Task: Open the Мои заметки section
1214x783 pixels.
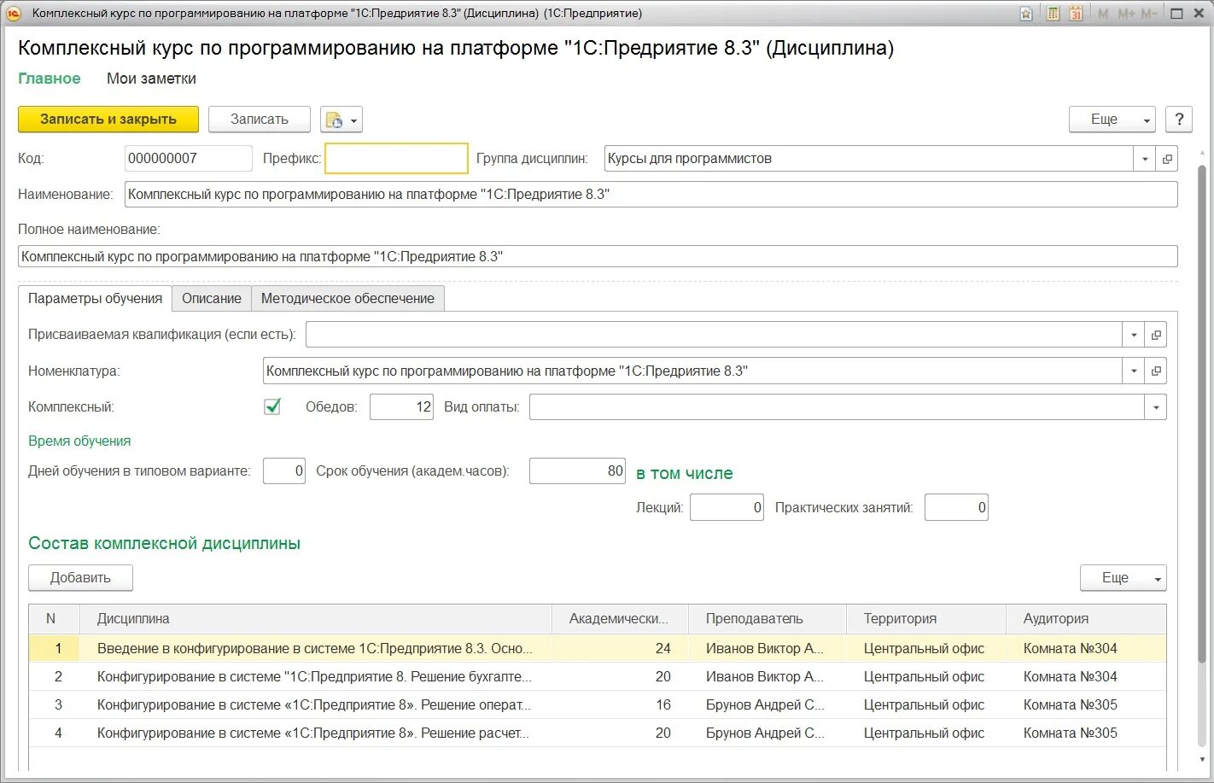Action: pyautogui.click(x=151, y=79)
